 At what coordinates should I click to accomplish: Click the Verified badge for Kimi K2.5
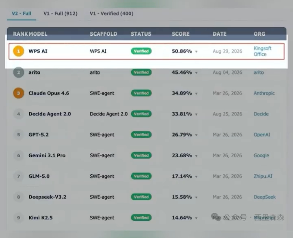[141, 218]
